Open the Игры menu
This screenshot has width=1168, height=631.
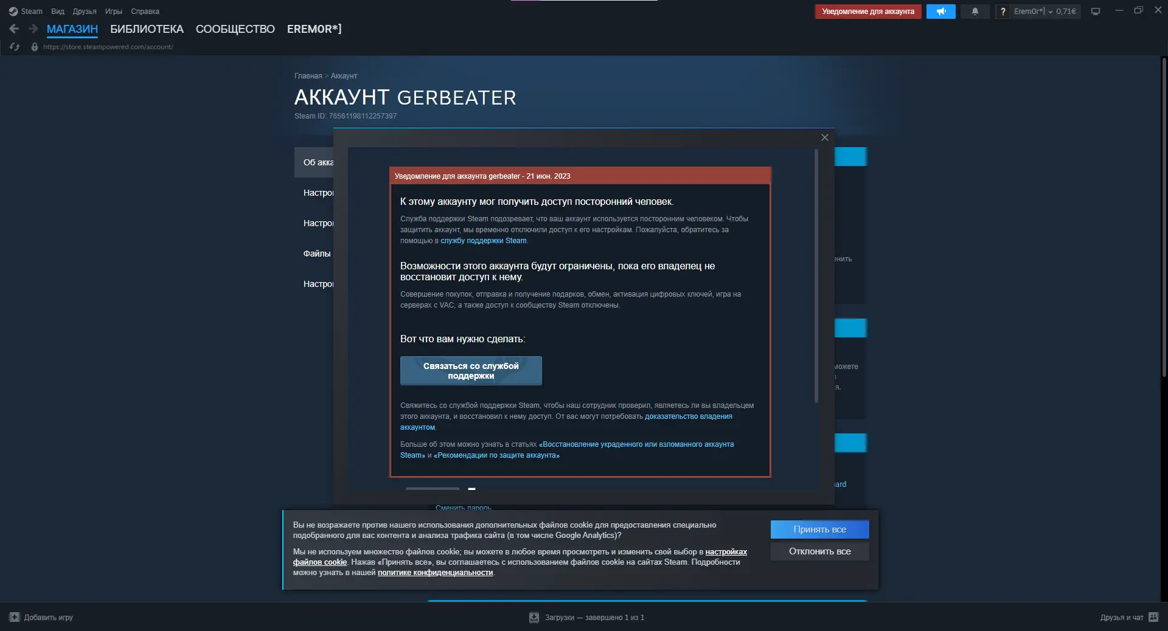pos(114,12)
